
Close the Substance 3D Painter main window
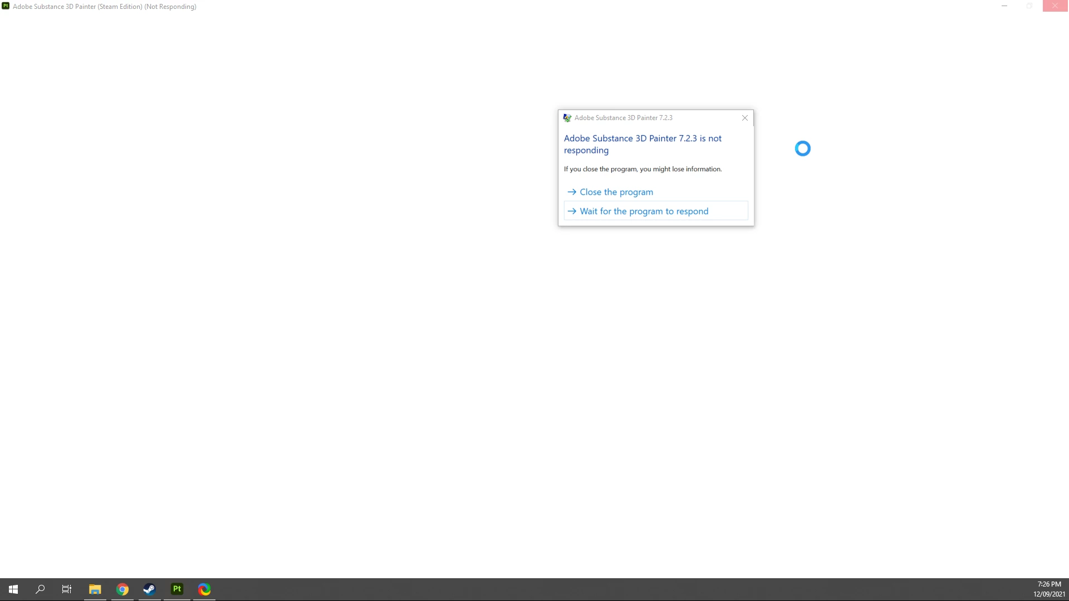tap(1055, 6)
